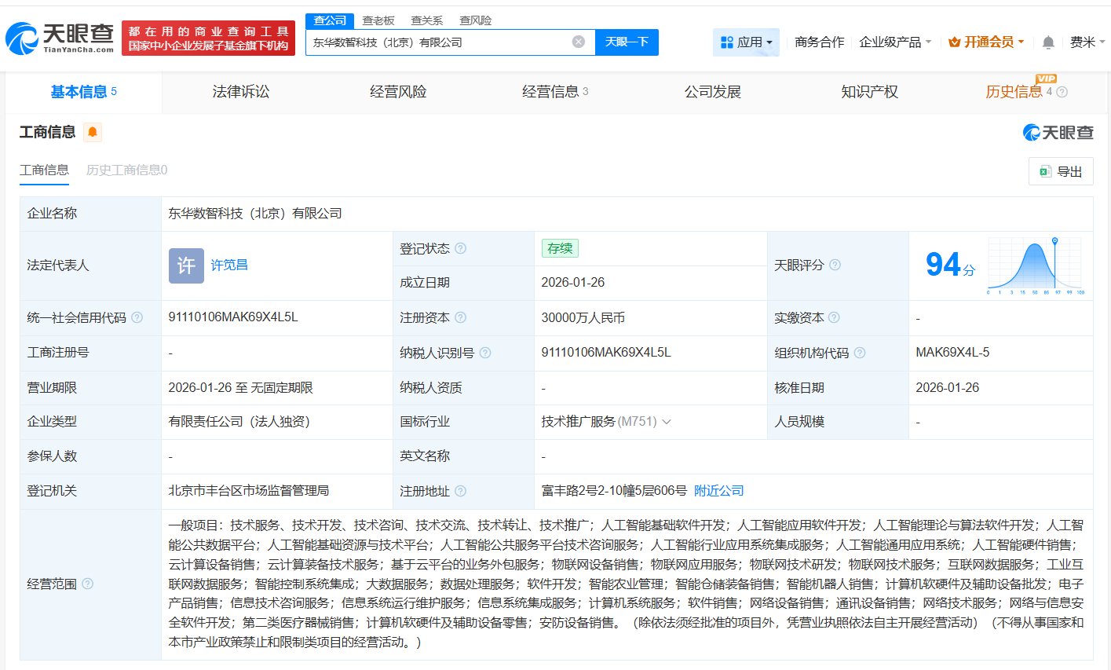1111x670 pixels.
Task: Click the orange alert bell beside 工商信息
Action: (x=93, y=132)
